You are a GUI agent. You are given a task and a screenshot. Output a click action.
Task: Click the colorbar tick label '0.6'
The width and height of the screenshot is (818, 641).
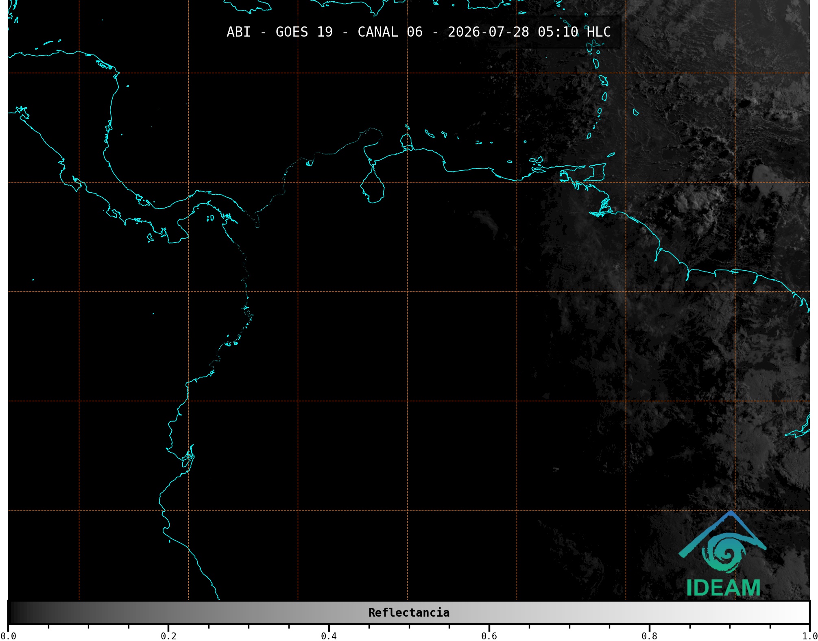click(489, 636)
